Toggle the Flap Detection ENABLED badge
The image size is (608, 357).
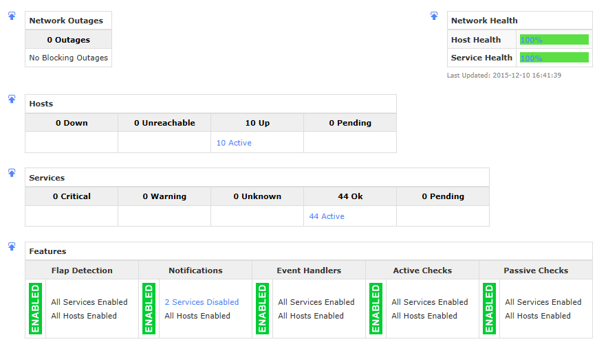tap(36, 308)
